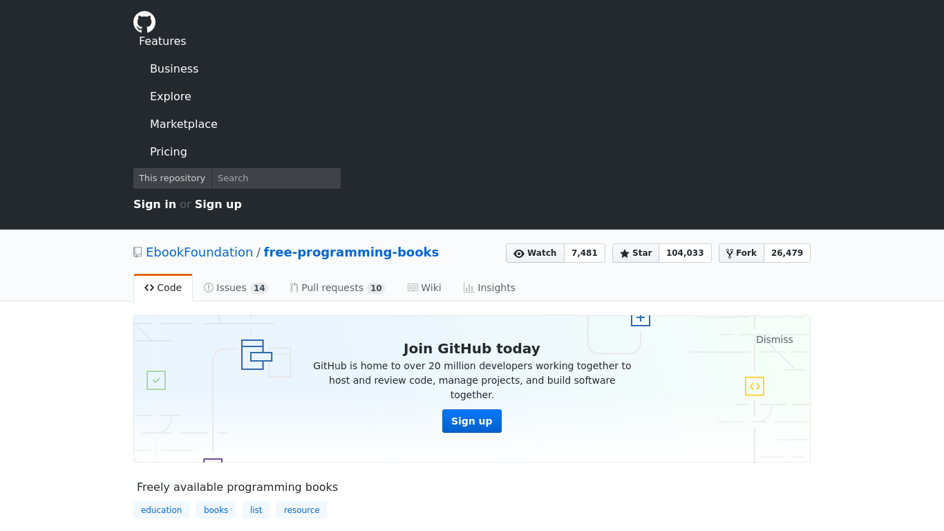944x531 pixels.
Task: Star the free-programming-books repository
Action: [x=636, y=253]
